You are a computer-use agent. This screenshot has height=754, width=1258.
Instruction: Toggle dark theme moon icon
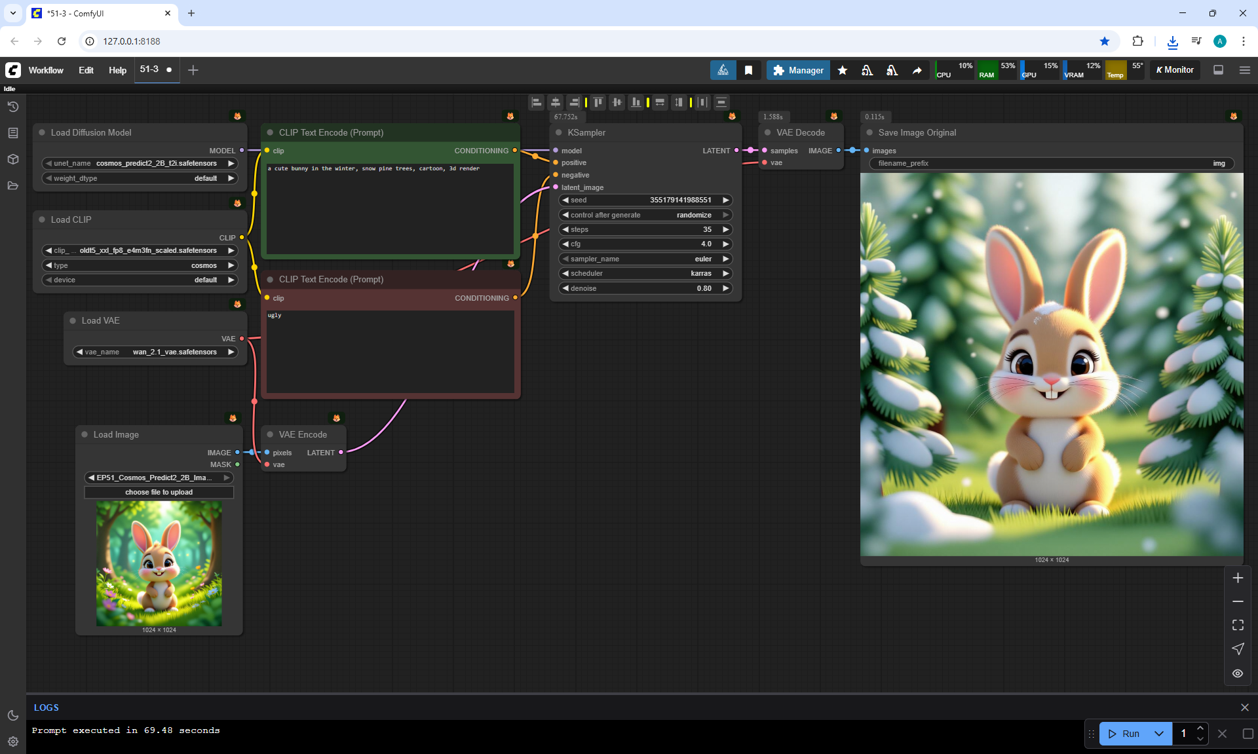(13, 715)
